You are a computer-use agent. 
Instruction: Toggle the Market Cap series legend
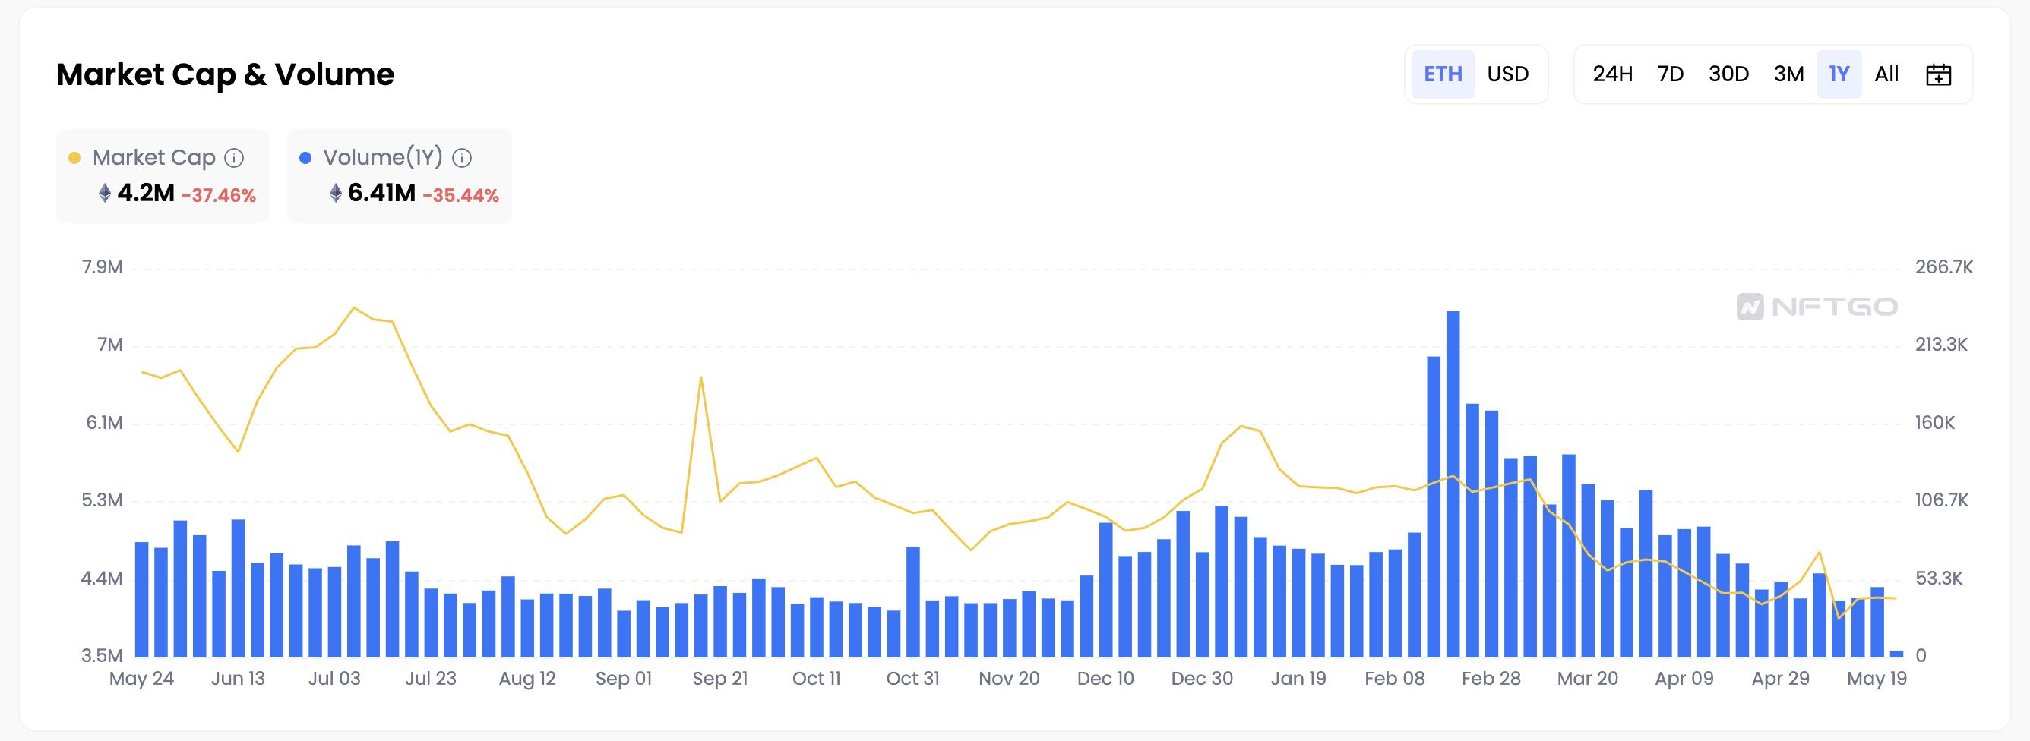(x=153, y=158)
